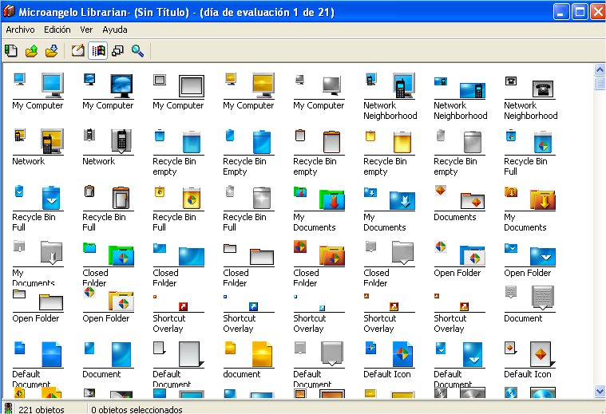Click the vertical scrollbar thumb
This screenshot has width=606, height=414.
[600, 83]
